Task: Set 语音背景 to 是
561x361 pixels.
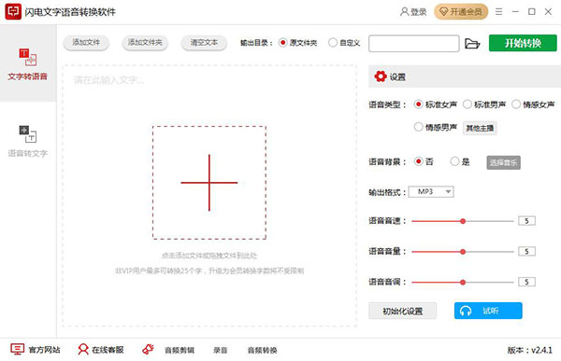Action: click(460, 161)
